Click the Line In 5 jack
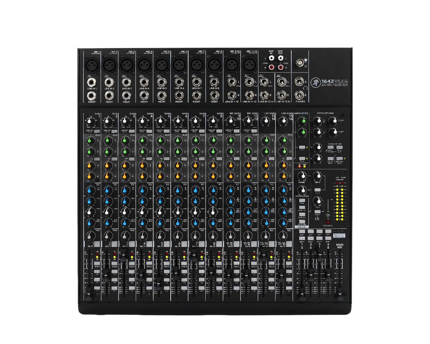The height and width of the screenshot is (344, 430). coord(161,82)
